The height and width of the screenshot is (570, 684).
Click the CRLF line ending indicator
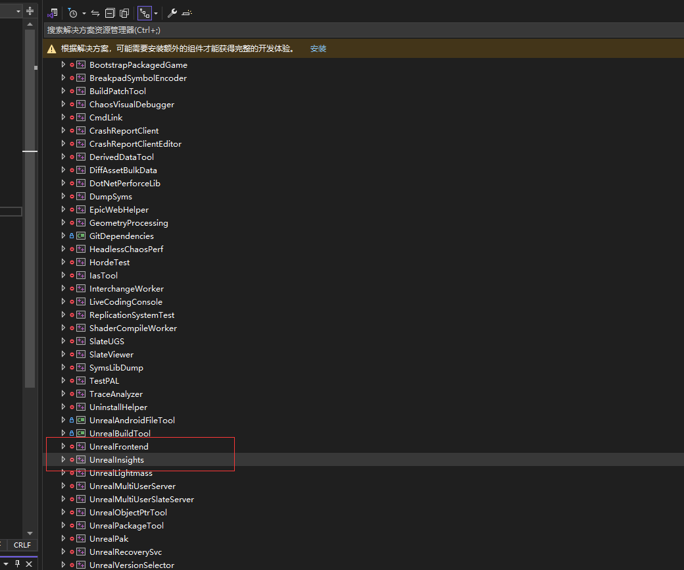coord(22,545)
